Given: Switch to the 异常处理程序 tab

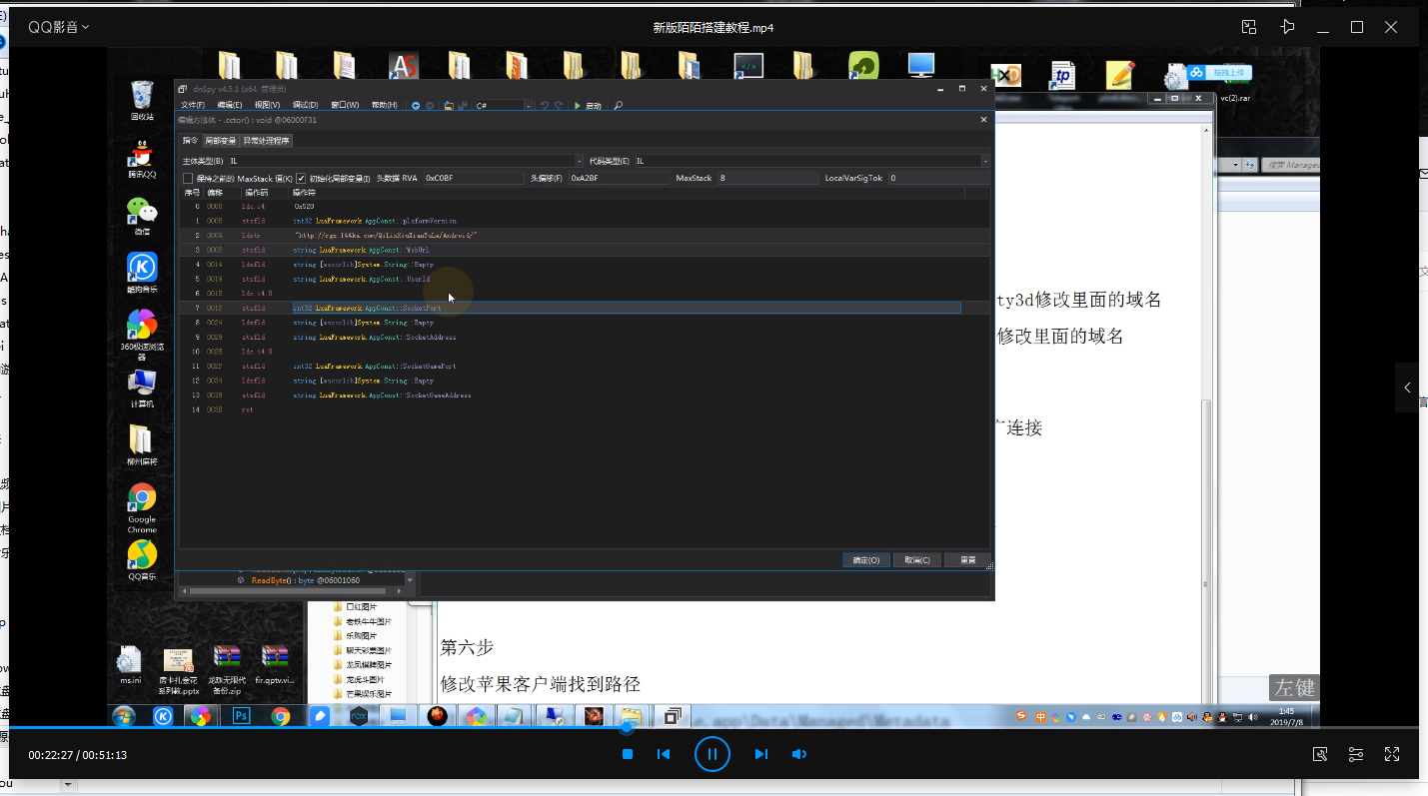Looking at the screenshot, I should point(266,141).
